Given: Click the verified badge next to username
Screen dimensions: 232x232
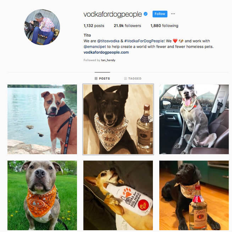Looking at the screenshot, I should [145, 14].
